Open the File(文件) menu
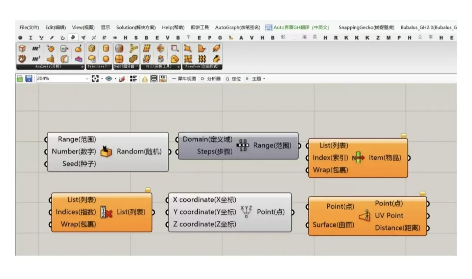Viewport: 472px width, 279px height. pos(29,28)
